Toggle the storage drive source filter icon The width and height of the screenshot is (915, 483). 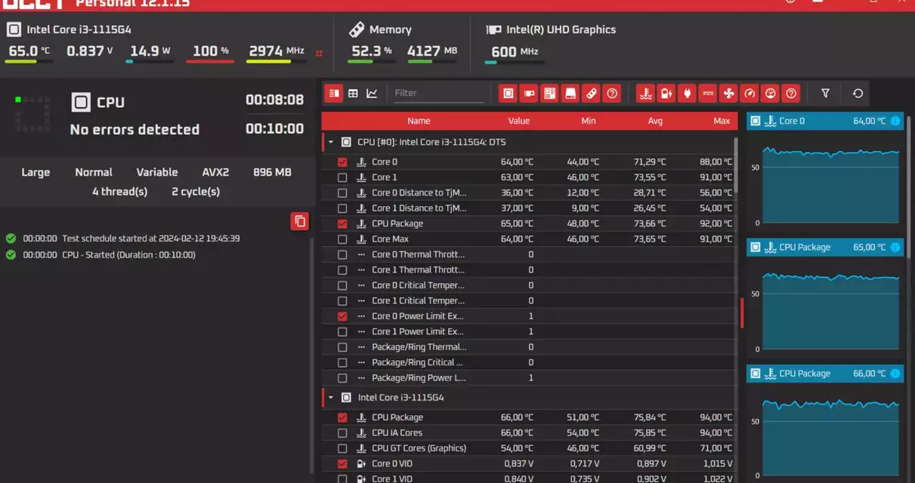tap(570, 93)
